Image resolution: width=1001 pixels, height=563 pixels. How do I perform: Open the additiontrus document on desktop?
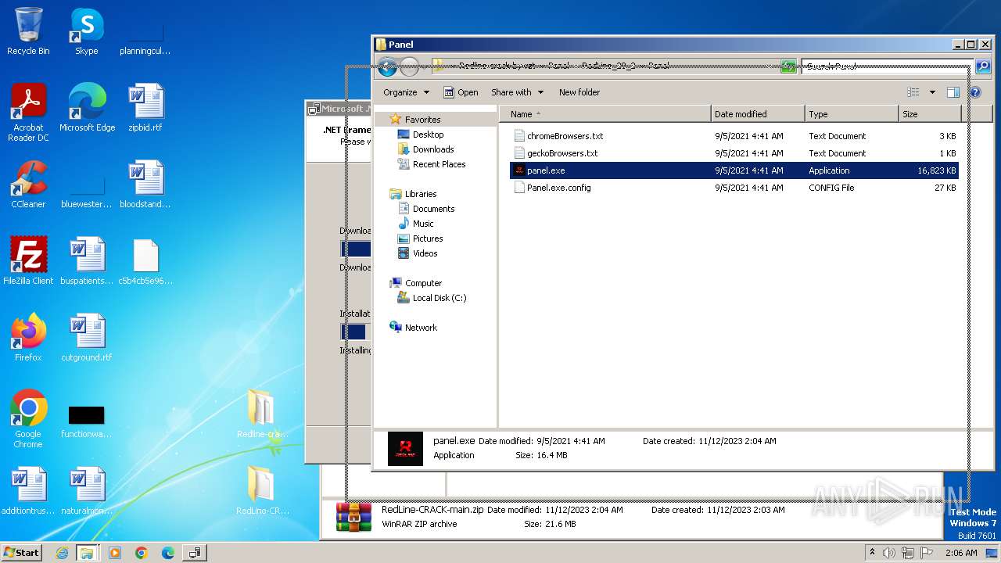tap(28, 491)
